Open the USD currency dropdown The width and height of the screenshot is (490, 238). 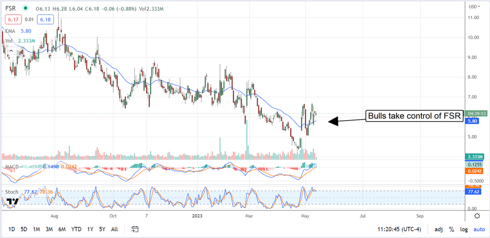(x=473, y=6)
